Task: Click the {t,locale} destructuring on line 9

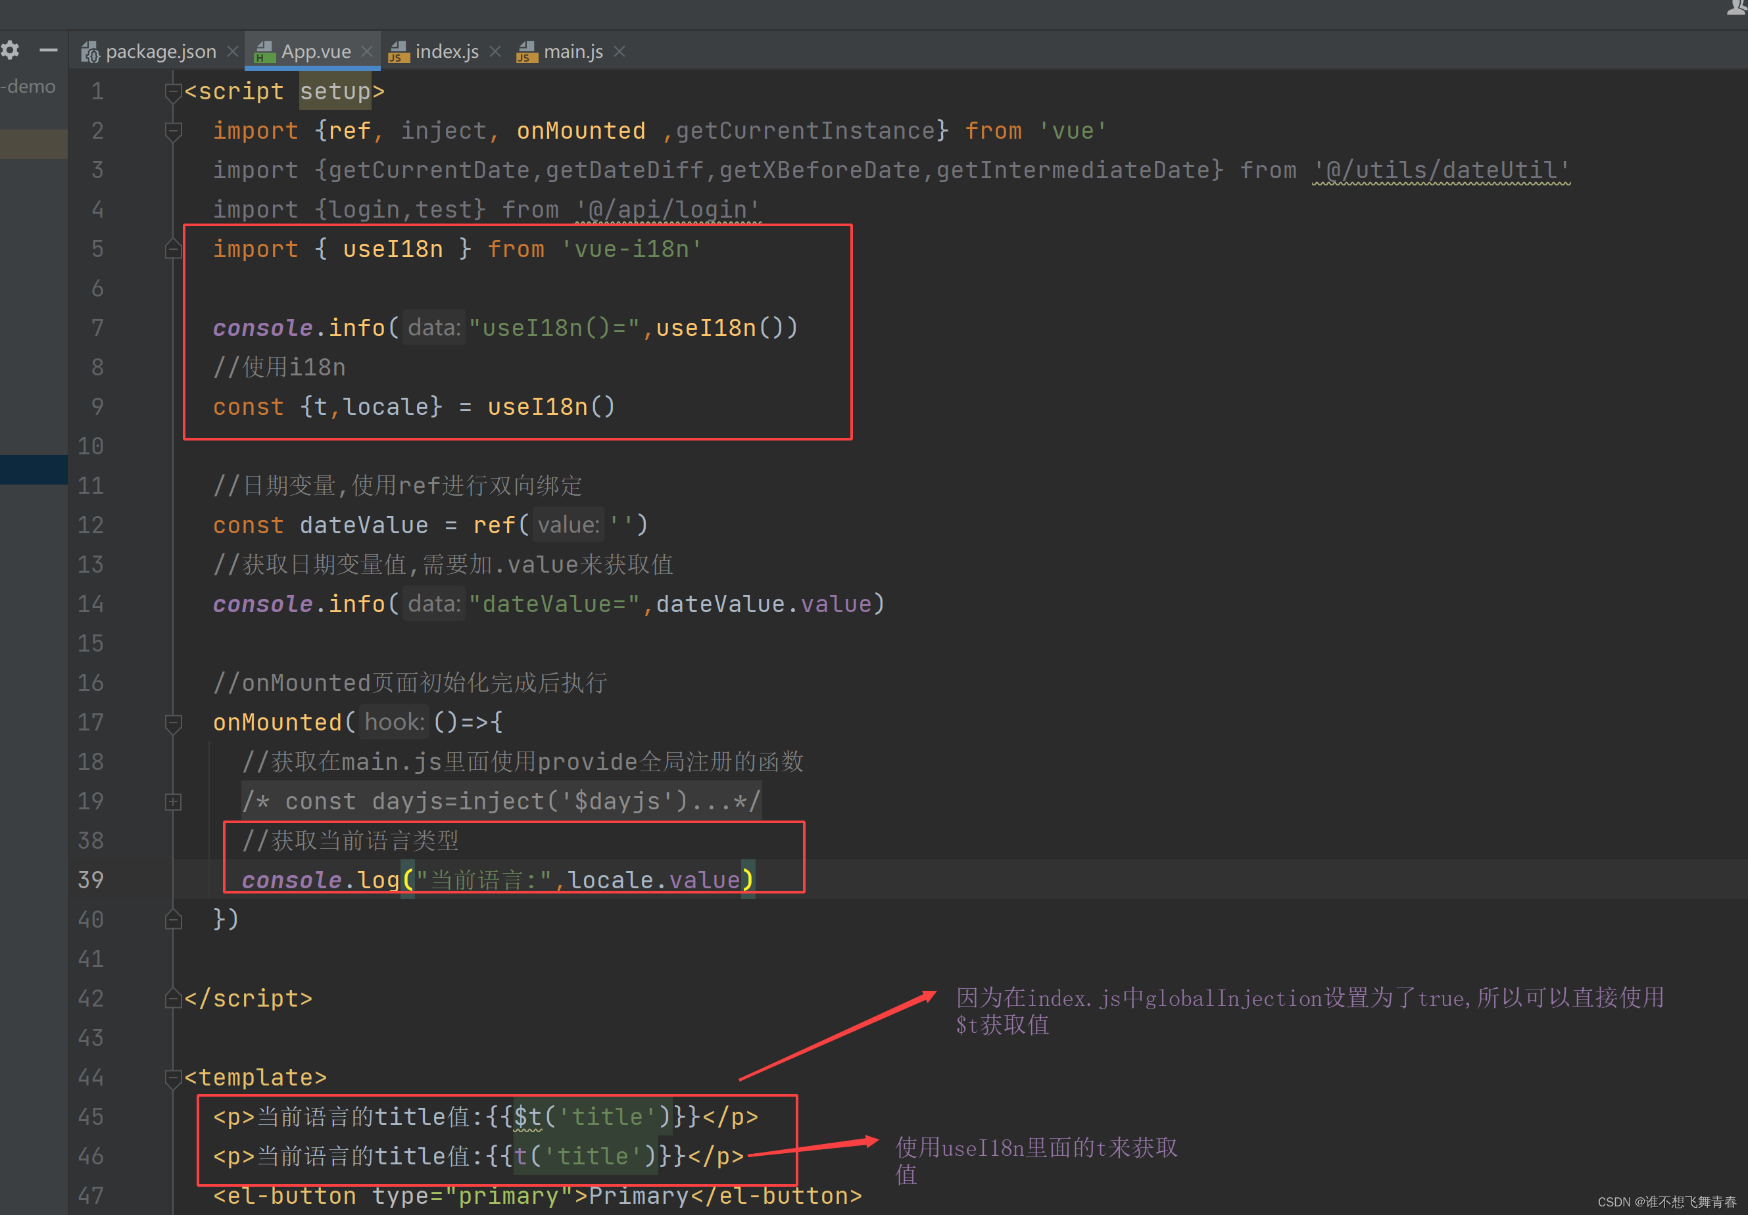Action: click(x=371, y=407)
